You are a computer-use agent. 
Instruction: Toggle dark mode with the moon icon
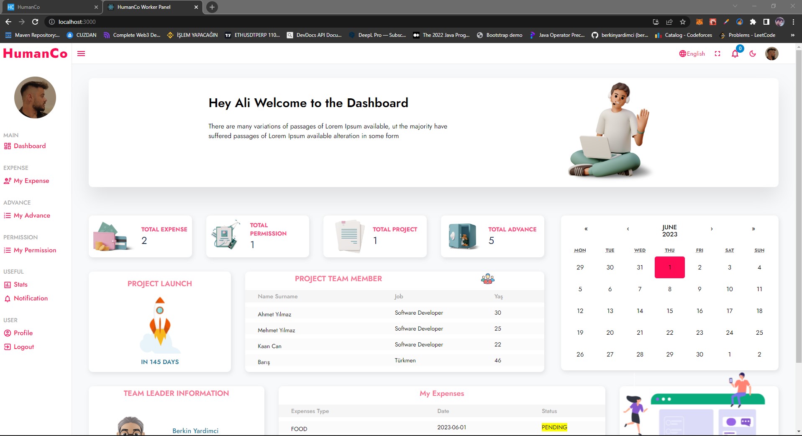click(x=753, y=54)
